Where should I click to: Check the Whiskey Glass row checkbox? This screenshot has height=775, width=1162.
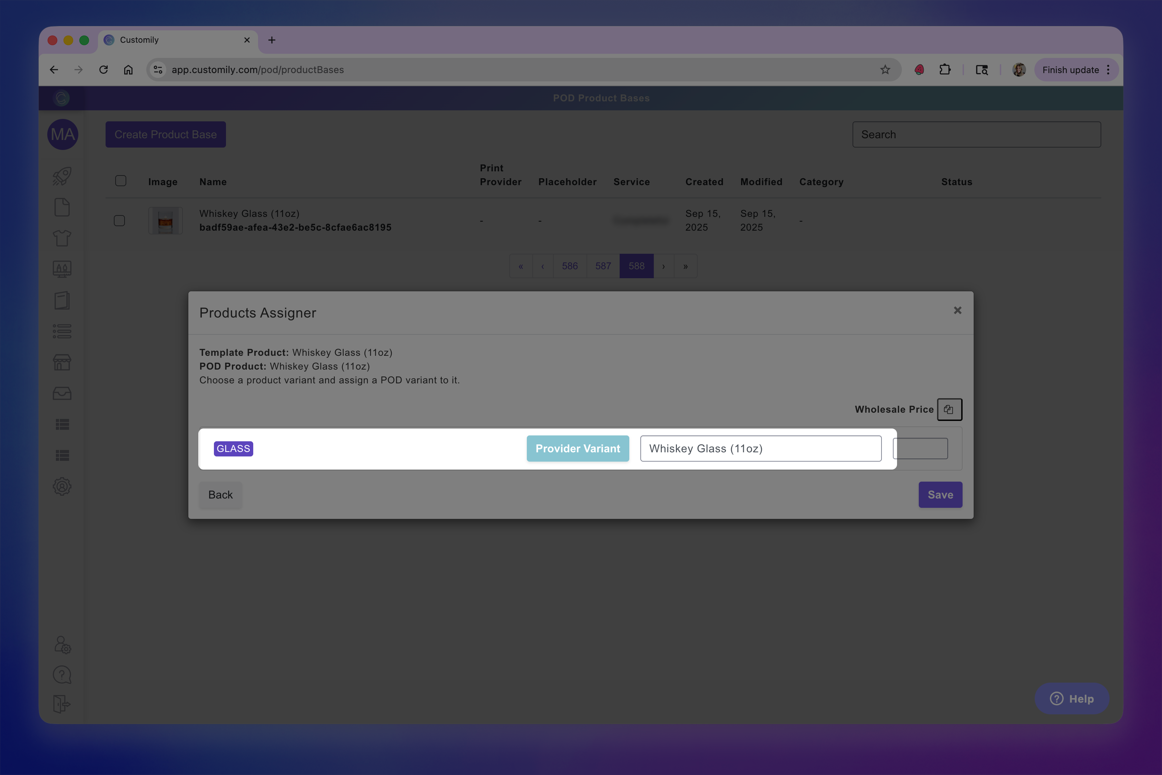[x=119, y=220]
